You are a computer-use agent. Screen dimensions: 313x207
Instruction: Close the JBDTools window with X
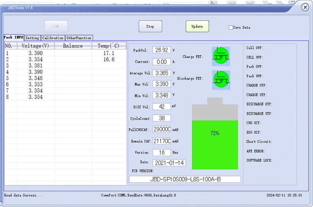(x=305, y=7)
